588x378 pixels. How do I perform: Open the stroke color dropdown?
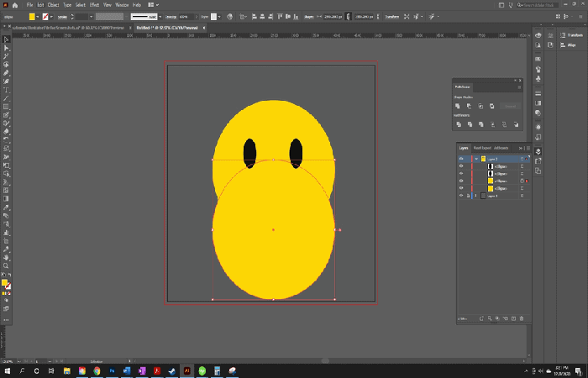click(51, 17)
